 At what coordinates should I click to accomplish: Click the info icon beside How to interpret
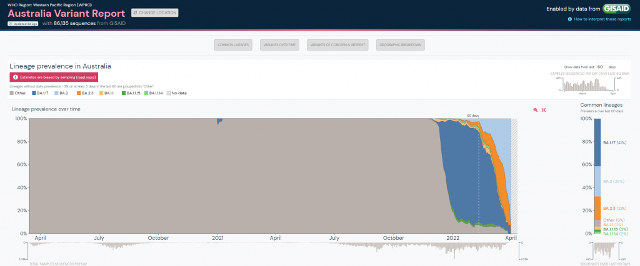(x=570, y=19)
